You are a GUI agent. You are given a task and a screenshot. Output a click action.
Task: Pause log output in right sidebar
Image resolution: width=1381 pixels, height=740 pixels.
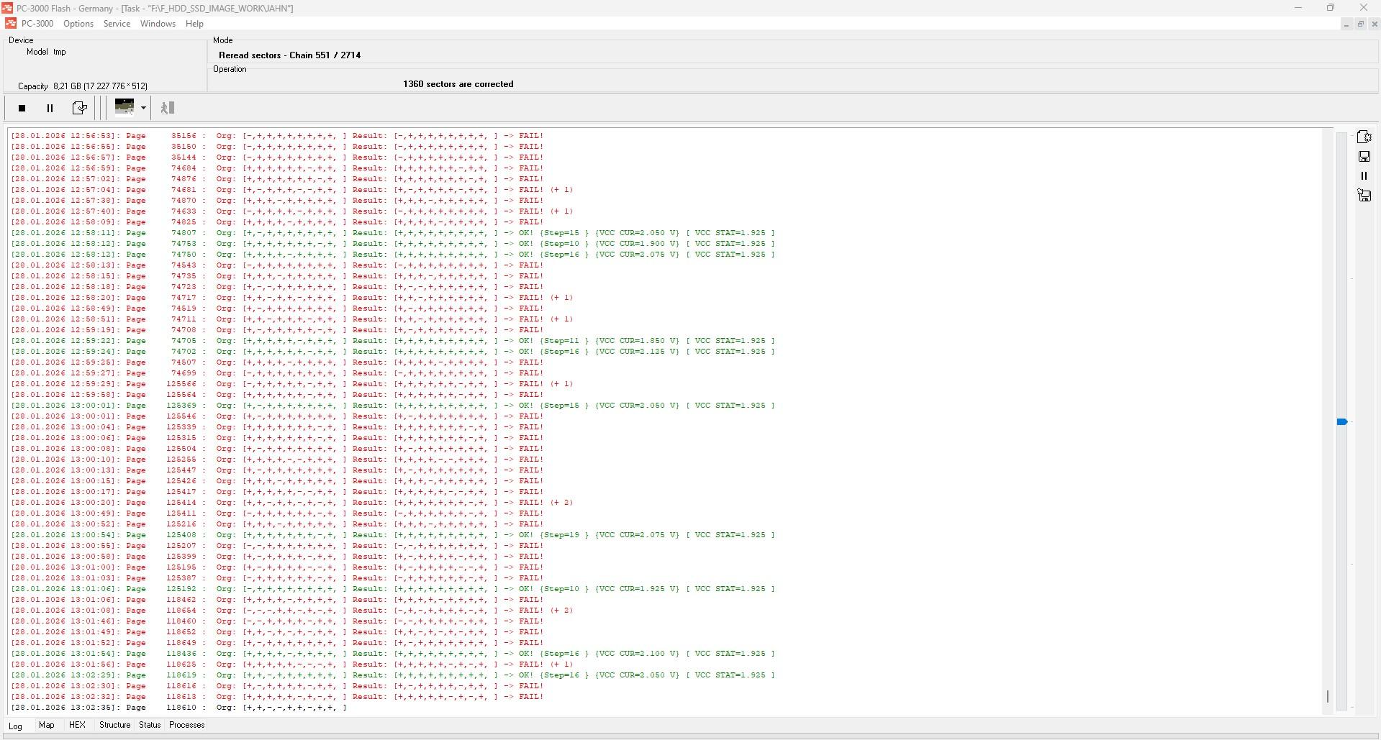point(1364,176)
